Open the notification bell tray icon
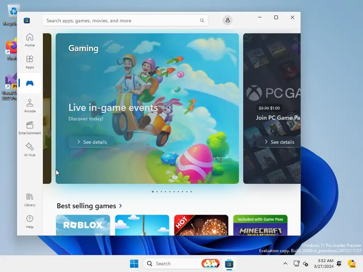Image resolution: width=363 pixels, height=272 pixels. 339,263
